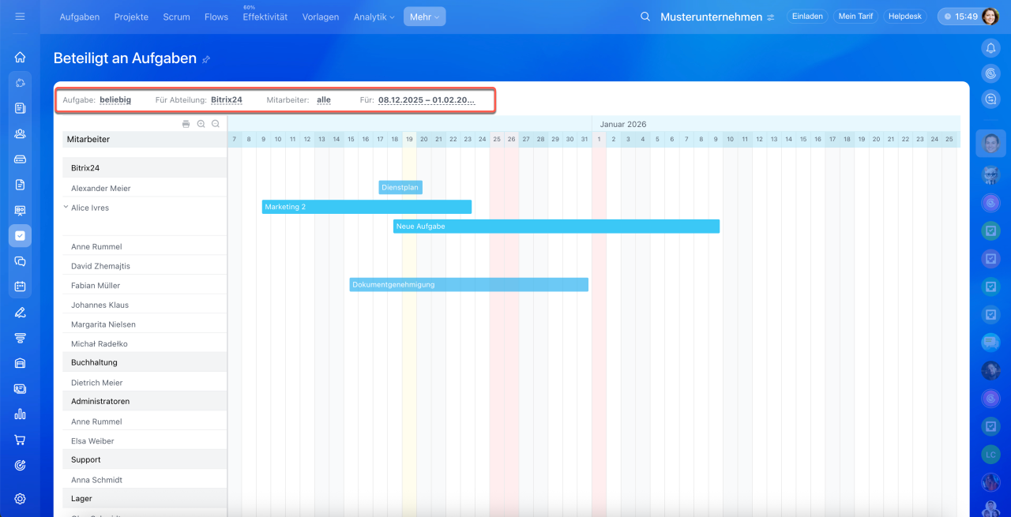Viewport: 1011px width, 517px height.
Task: Change the date range filter 08.12.2025
Action: tap(427, 100)
